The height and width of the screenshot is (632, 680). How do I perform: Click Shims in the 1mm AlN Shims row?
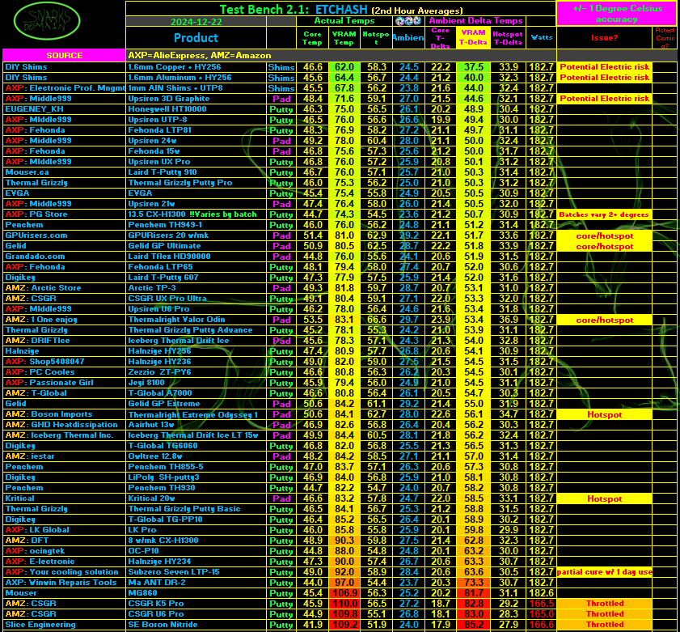click(281, 88)
